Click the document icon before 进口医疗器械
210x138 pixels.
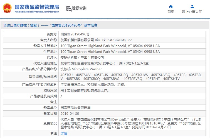point(5,25)
